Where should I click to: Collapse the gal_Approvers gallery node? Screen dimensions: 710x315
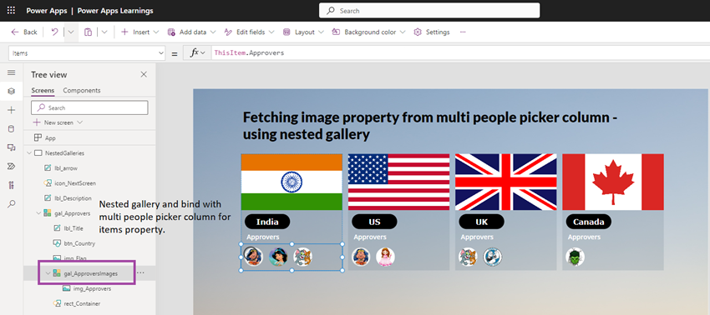pos(38,213)
